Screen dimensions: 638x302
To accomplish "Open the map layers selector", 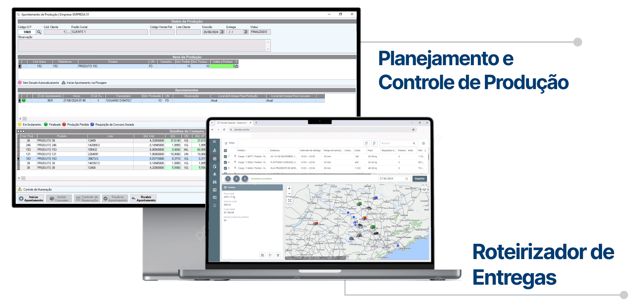I will pyautogui.click(x=424, y=189).
